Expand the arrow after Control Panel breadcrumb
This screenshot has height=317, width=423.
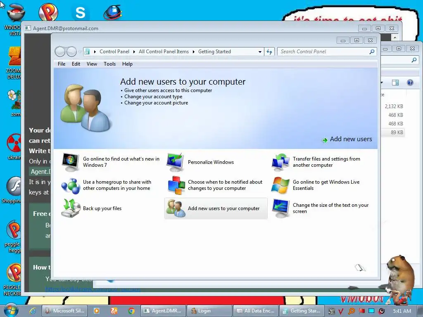(134, 52)
